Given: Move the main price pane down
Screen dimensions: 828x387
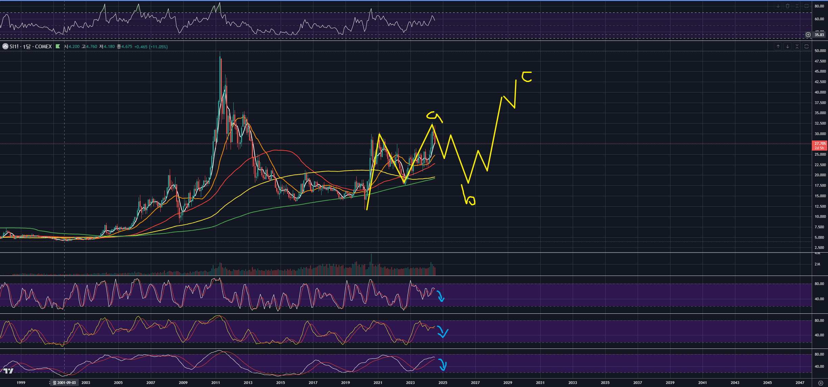Looking at the screenshot, I should pyautogui.click(x=787, y=47).
